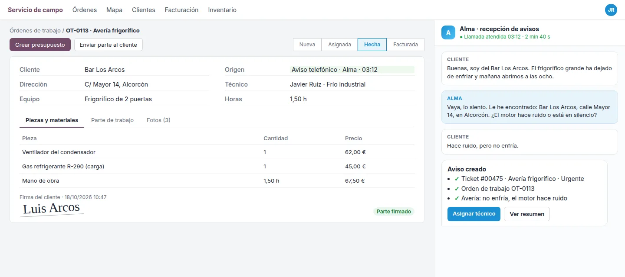The image size is (625, 277).
Task: Select the Mano de obra row
Action: [217, 181]
